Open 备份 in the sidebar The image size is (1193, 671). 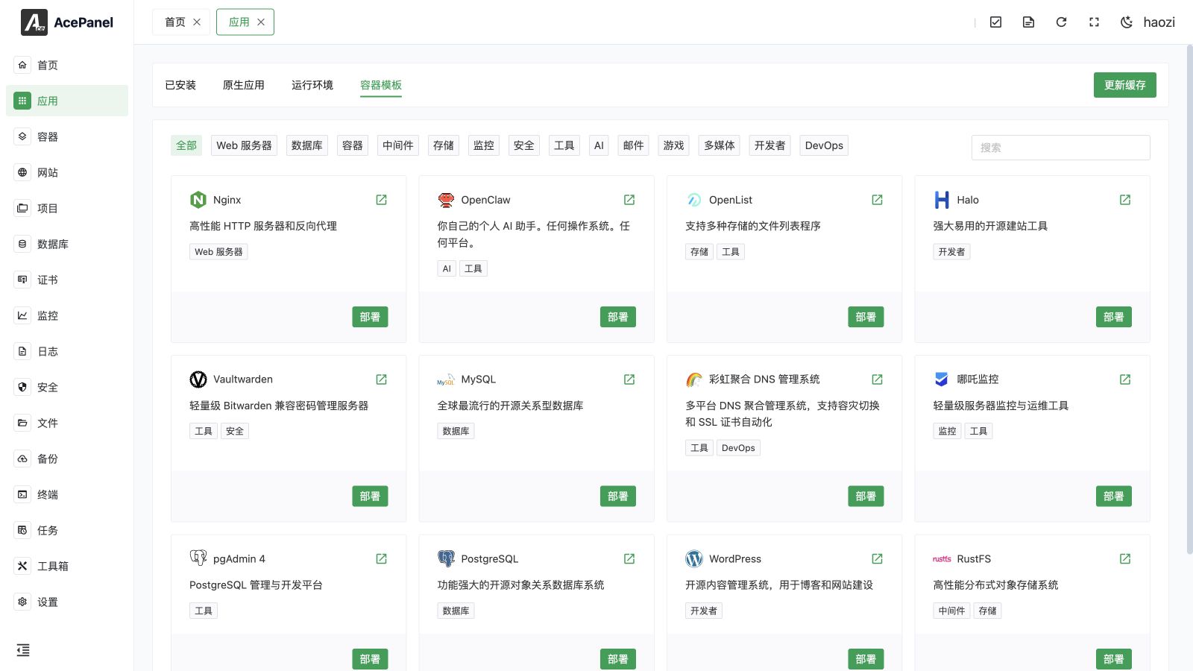click(67, 459)
